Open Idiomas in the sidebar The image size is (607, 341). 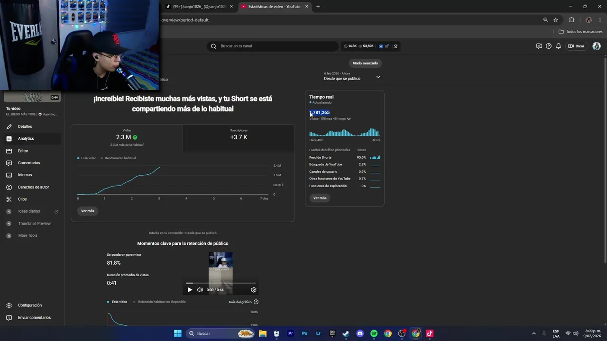point(25,175)
